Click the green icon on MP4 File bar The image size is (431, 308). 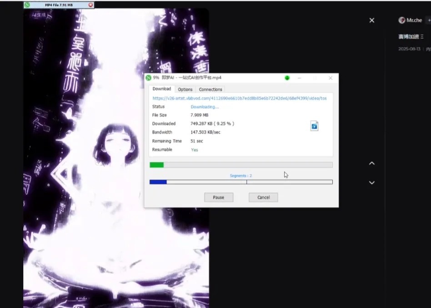coord(27,5)
